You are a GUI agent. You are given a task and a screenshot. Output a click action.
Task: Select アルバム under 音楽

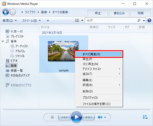pyautogui.click(x=20, y=51)
